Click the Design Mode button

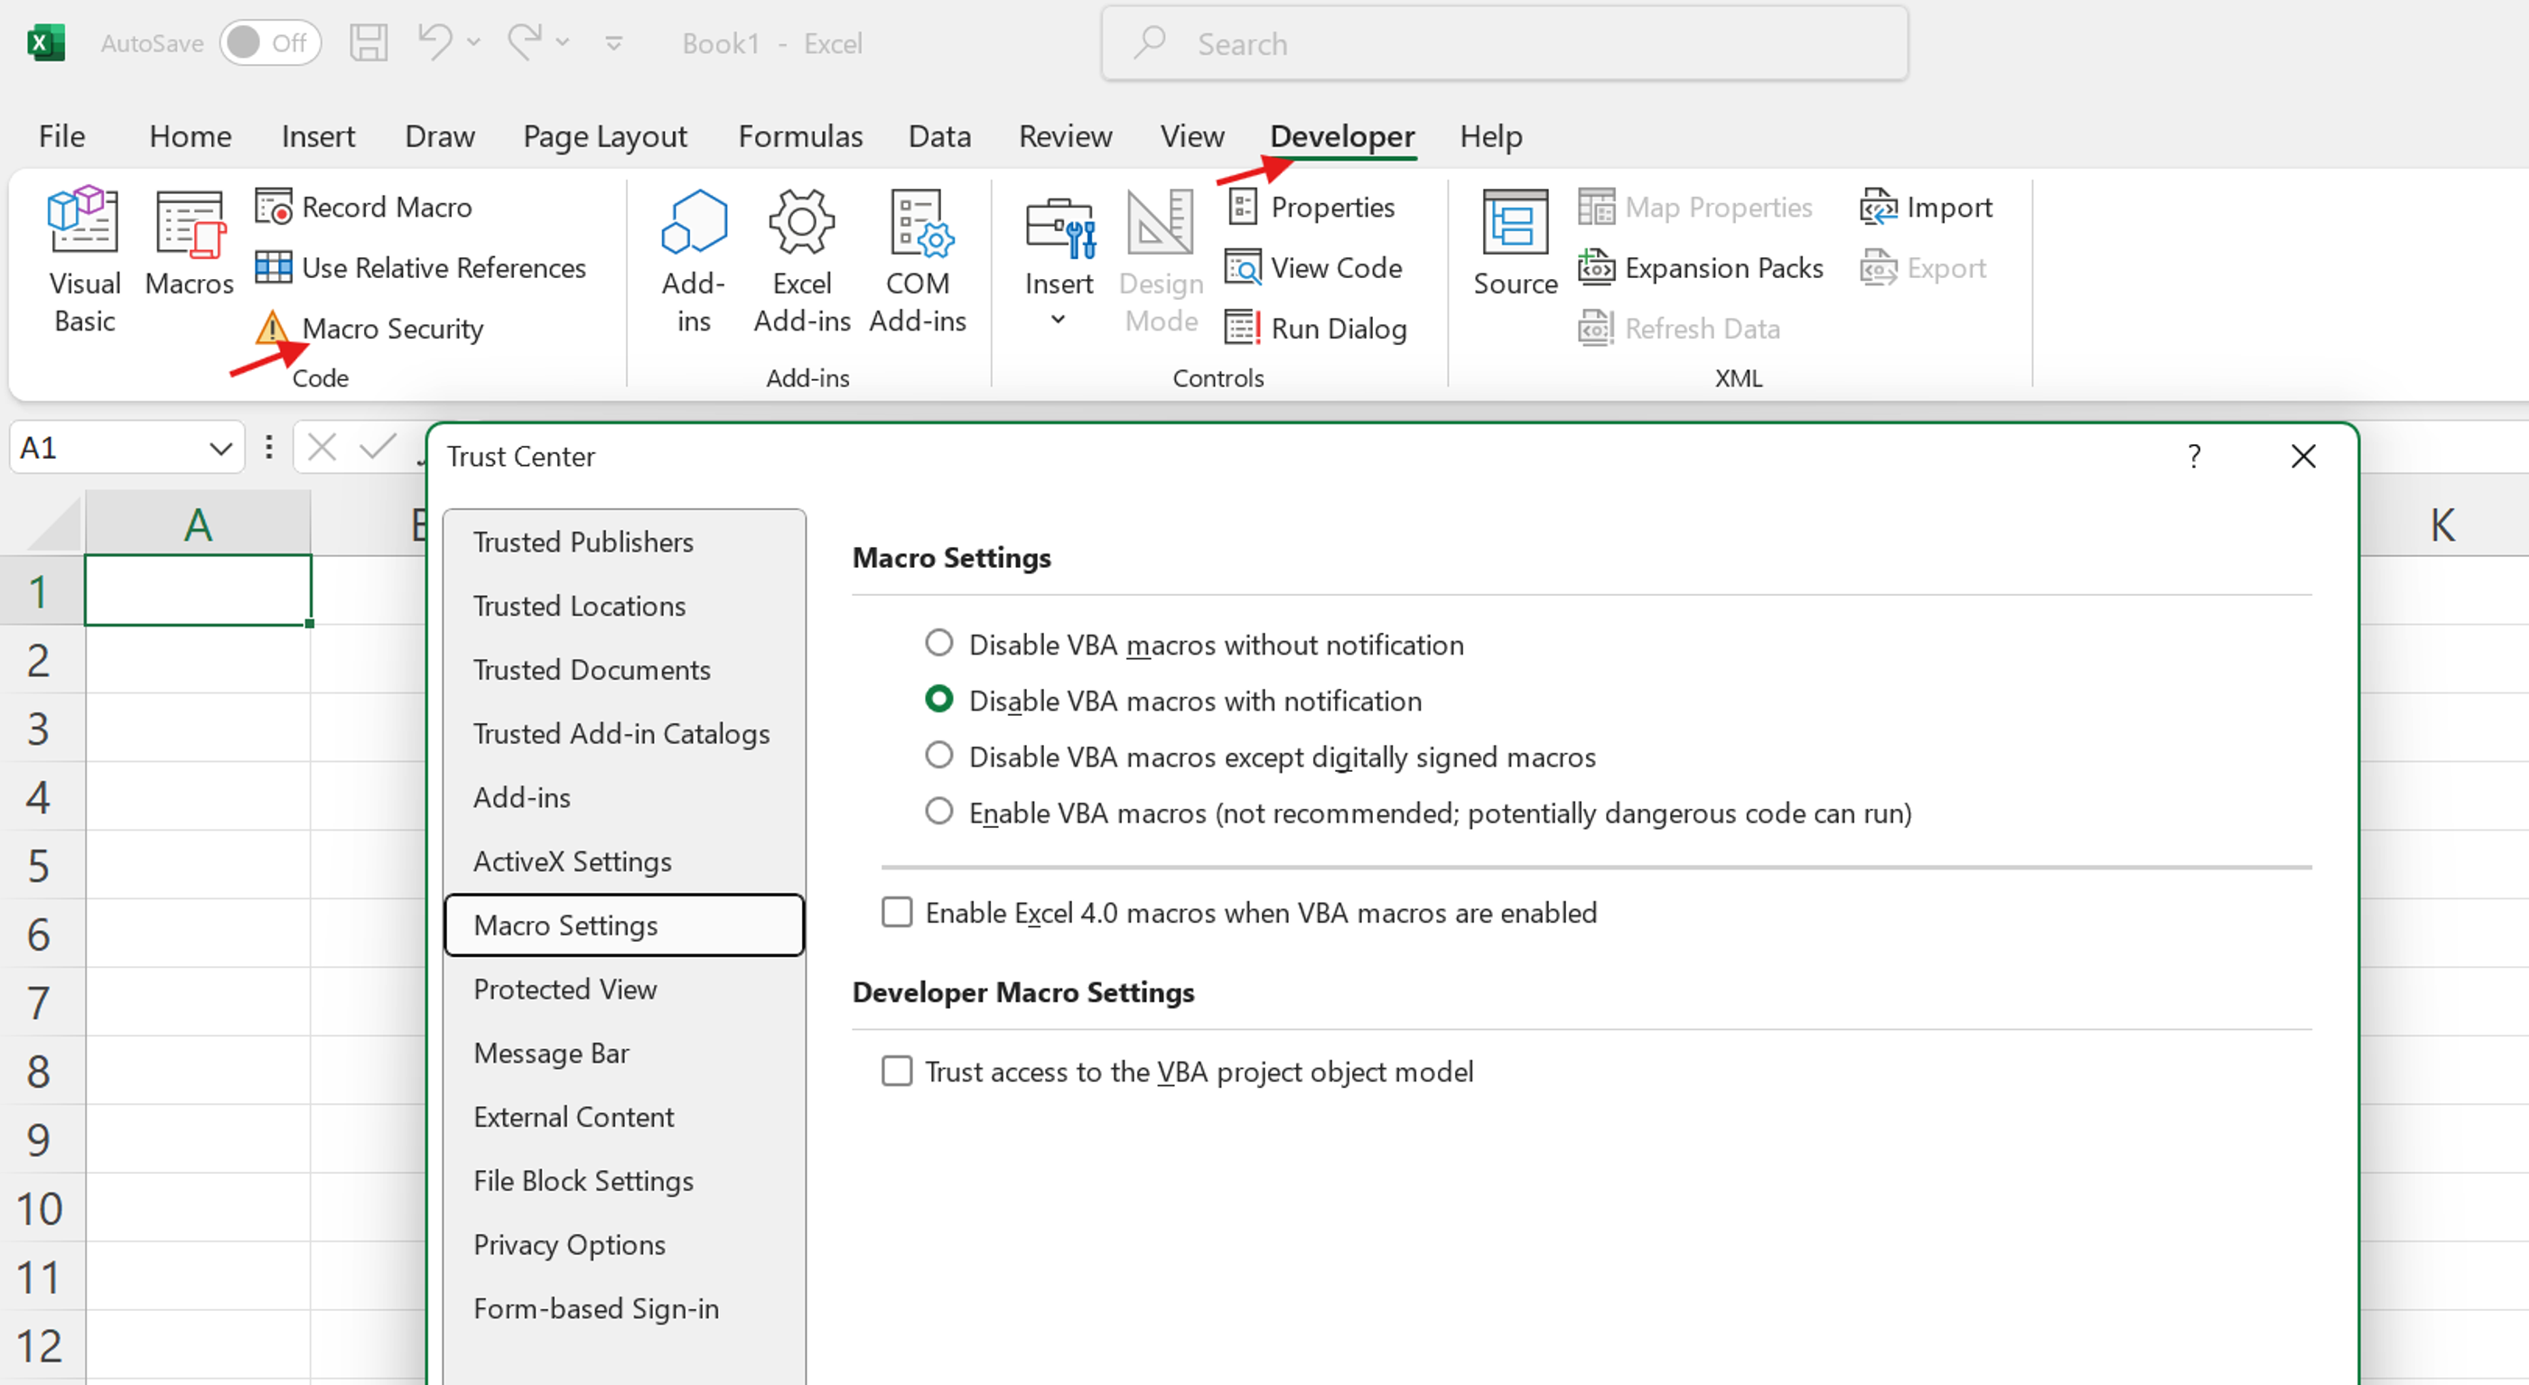coord(1161,261)
